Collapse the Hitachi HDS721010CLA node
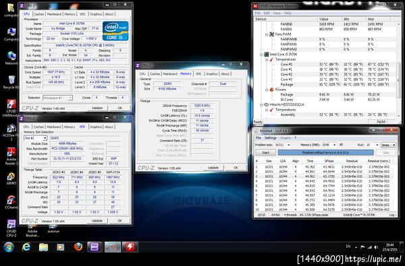 coord(261,104)
